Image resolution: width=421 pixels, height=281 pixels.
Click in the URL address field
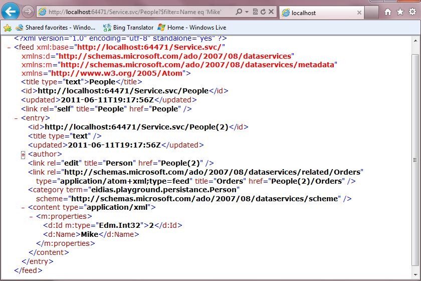(135, 12)
